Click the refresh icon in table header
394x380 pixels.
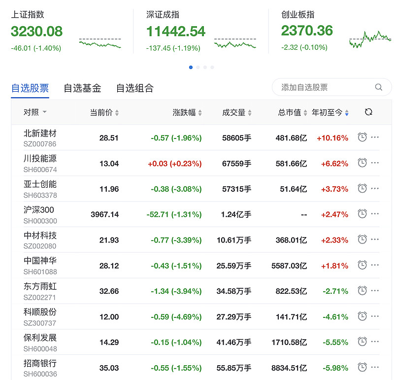[368, 112]
